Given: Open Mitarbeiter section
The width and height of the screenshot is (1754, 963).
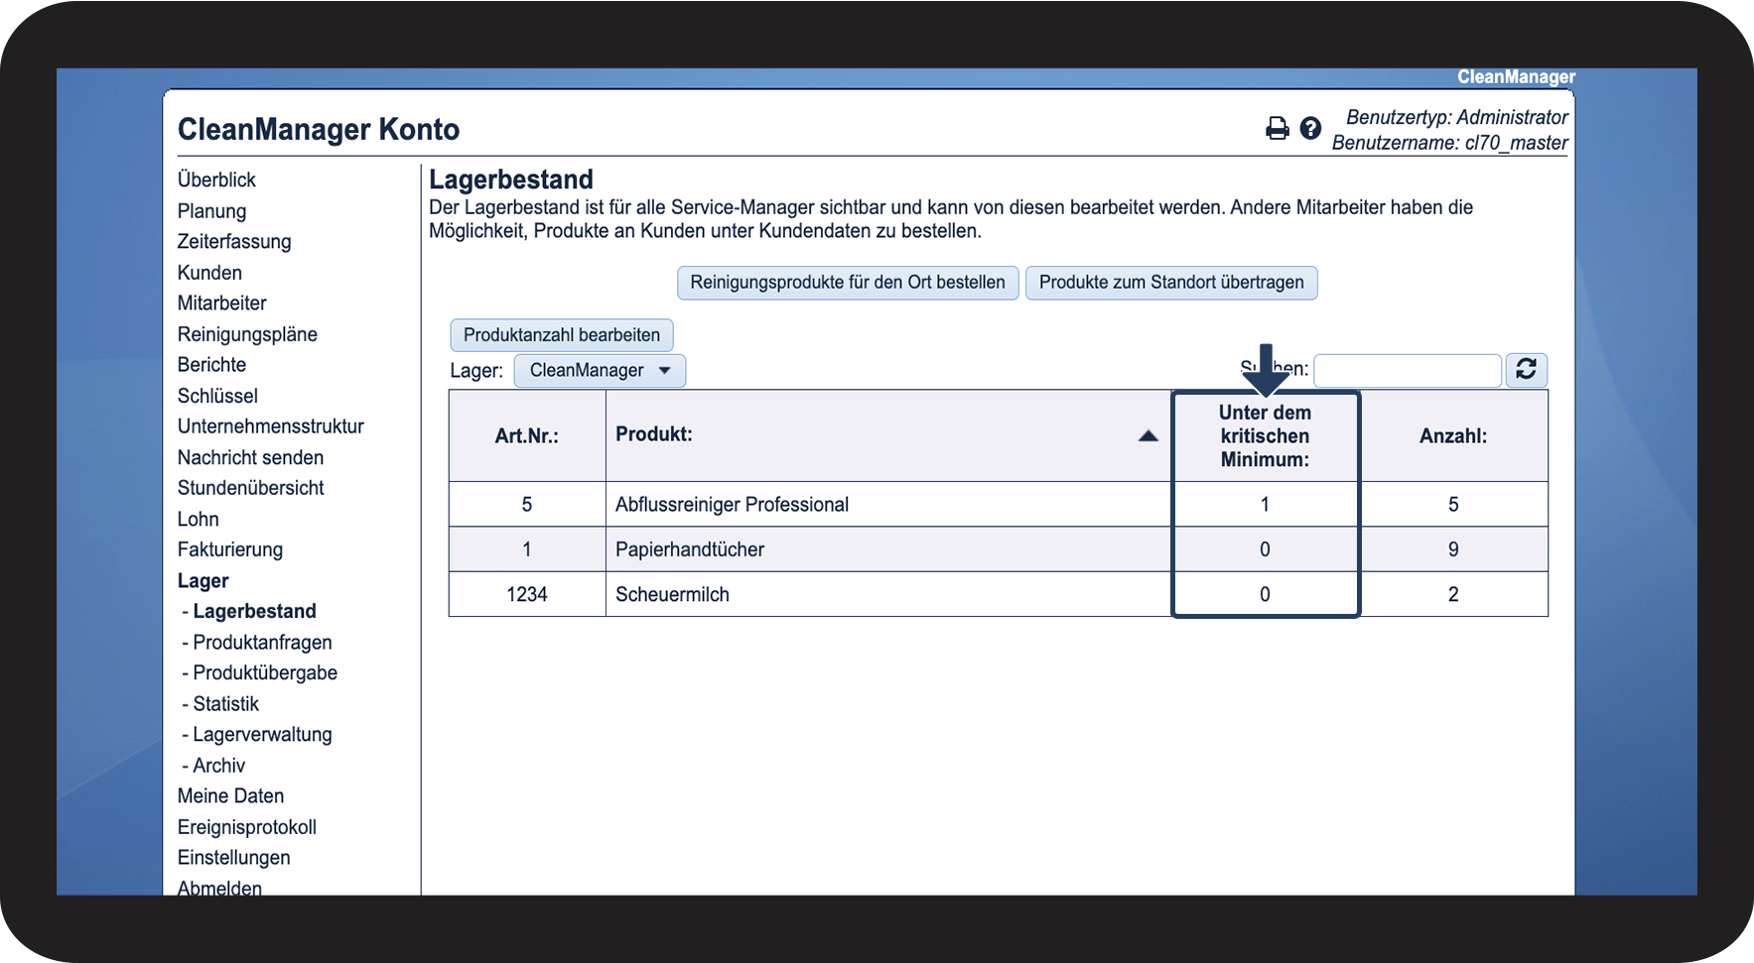Looking at the screenshot, I should [x=221, y=303].
